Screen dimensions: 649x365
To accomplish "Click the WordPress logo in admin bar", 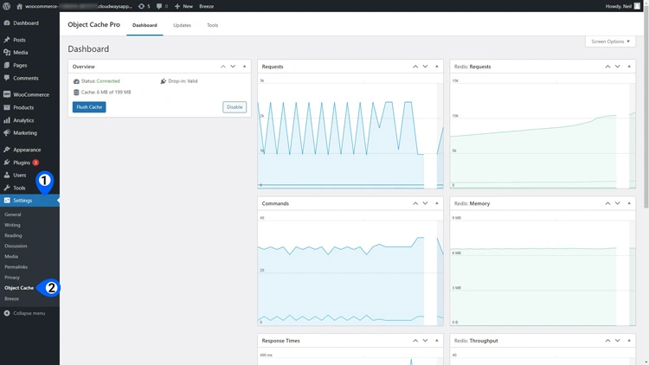I will pos(7,6).
